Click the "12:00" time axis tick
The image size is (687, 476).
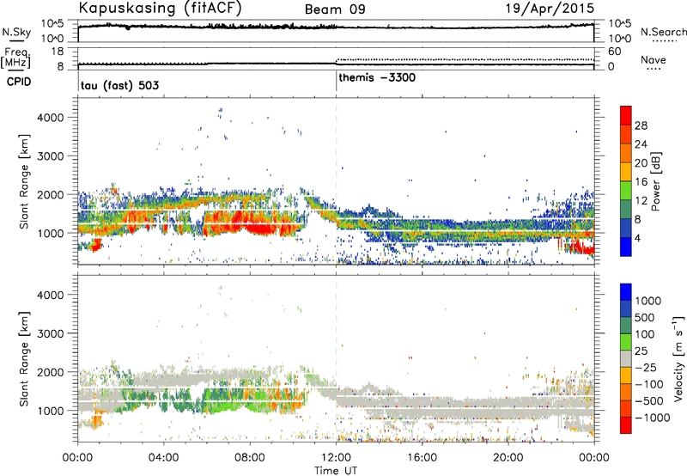click(336, 458)
